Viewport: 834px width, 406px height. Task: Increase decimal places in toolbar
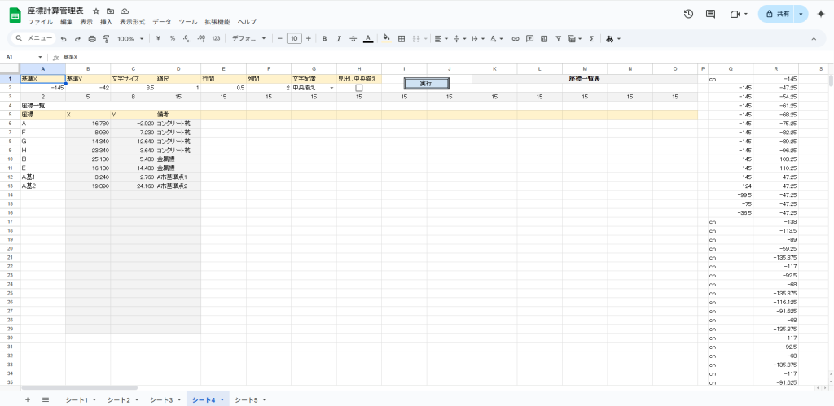coord(201,39)
